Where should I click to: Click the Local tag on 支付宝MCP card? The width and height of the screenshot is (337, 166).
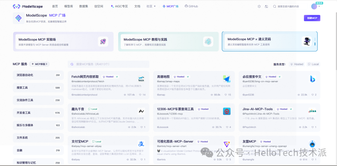click(x=96, y=141)
